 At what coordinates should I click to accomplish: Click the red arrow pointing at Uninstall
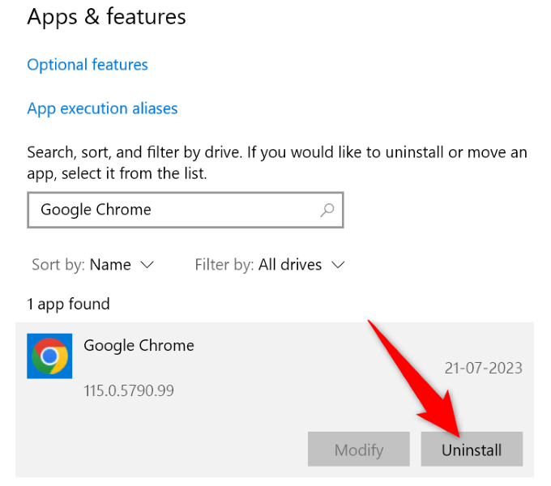click(413, 373)
